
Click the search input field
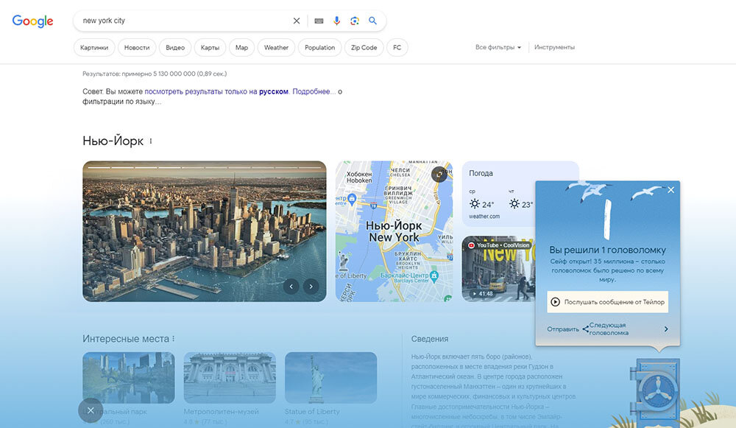[183, 21]
